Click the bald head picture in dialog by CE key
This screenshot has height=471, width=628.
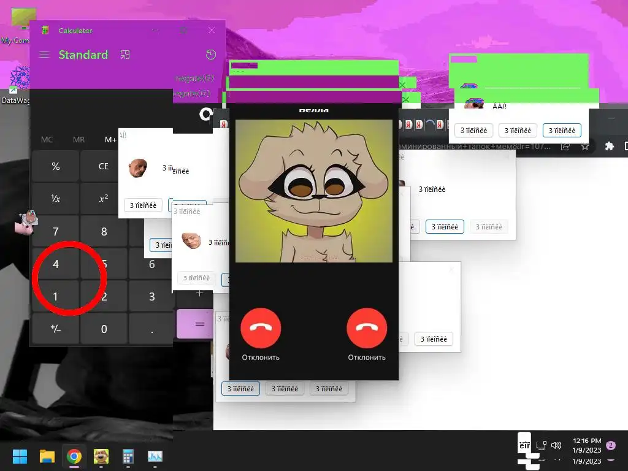point(138,168)
